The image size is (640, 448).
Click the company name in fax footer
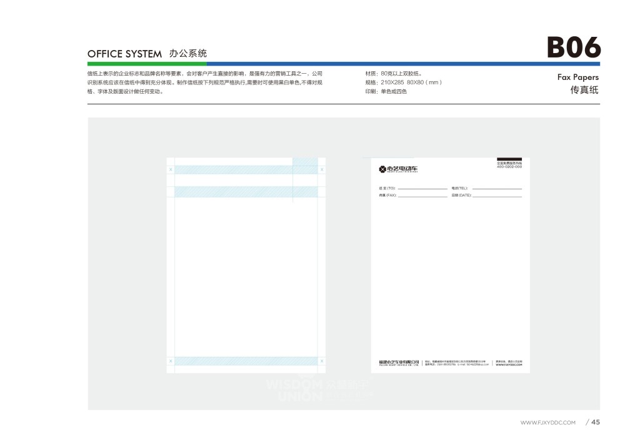click(x=399, y=363)
